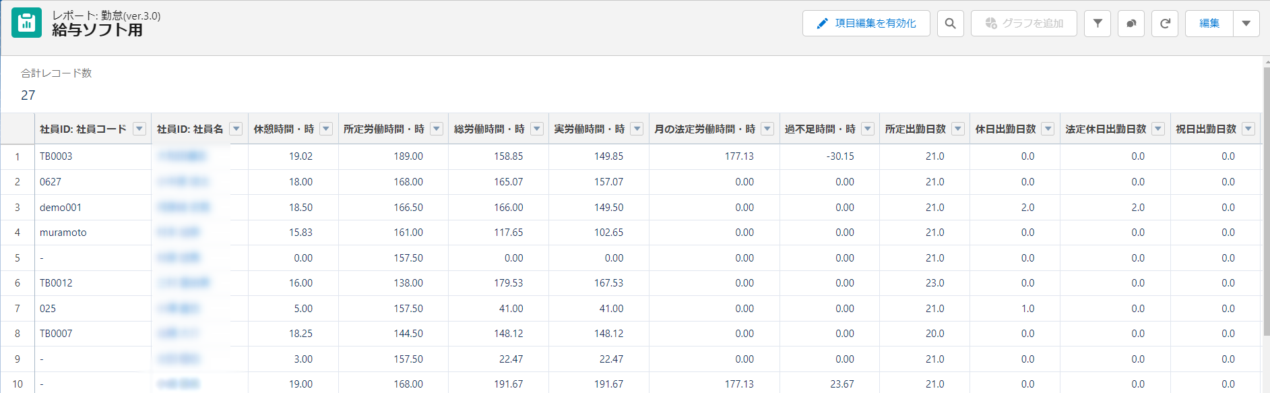Viewport: 1270px width, 393px height.
Task: Click the search magnifier icon in report header
Action: [x=950, y=24]
